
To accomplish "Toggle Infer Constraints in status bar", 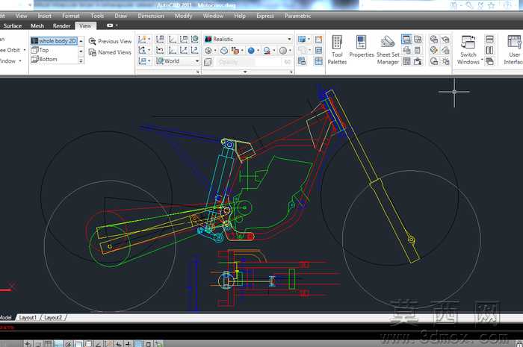I will tap(28, 344).
